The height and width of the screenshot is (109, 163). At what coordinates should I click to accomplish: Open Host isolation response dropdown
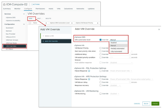click(x=121, y=63)
